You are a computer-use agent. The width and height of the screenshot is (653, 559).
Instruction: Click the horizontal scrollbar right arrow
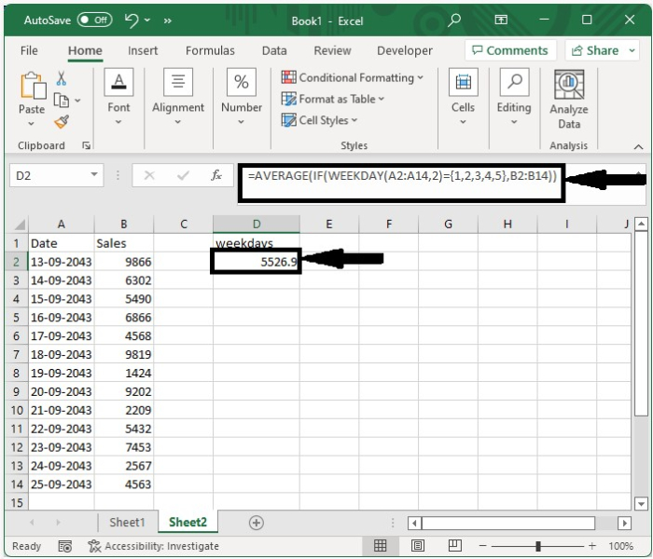click(x=624, y=523)
